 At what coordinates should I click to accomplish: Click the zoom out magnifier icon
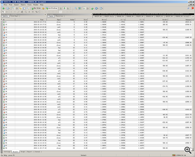pos(76,8)
